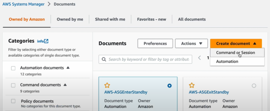The height and width of the screenshot is (111, 270).
Task: Go to AWS Systems Manager breadcrumb
Action: point(23,4)
